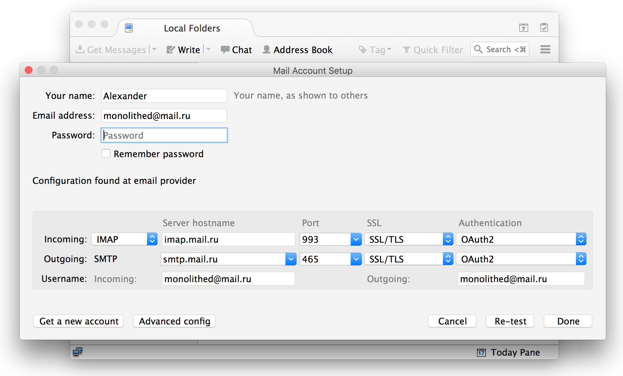623x376 pixels.
Task: Click the Tag label icon
Action: [x=363, y=50]
